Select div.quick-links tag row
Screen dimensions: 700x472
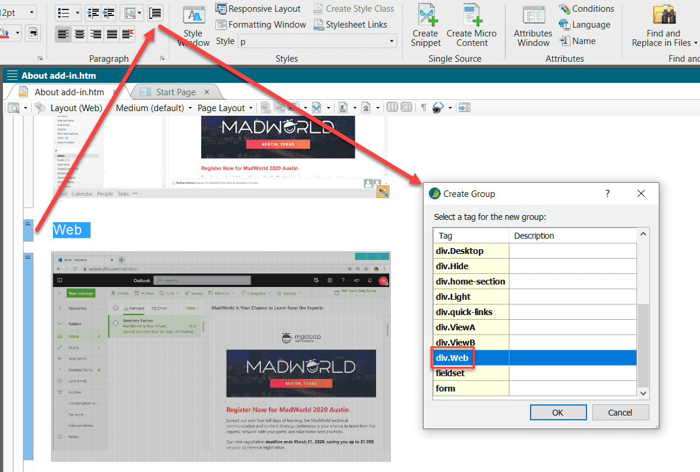click(x=534, y=312)
